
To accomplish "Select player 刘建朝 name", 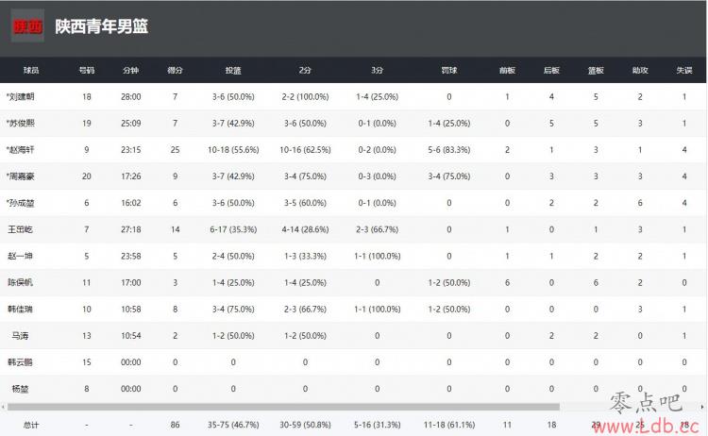I will click(x=21, y=96).
